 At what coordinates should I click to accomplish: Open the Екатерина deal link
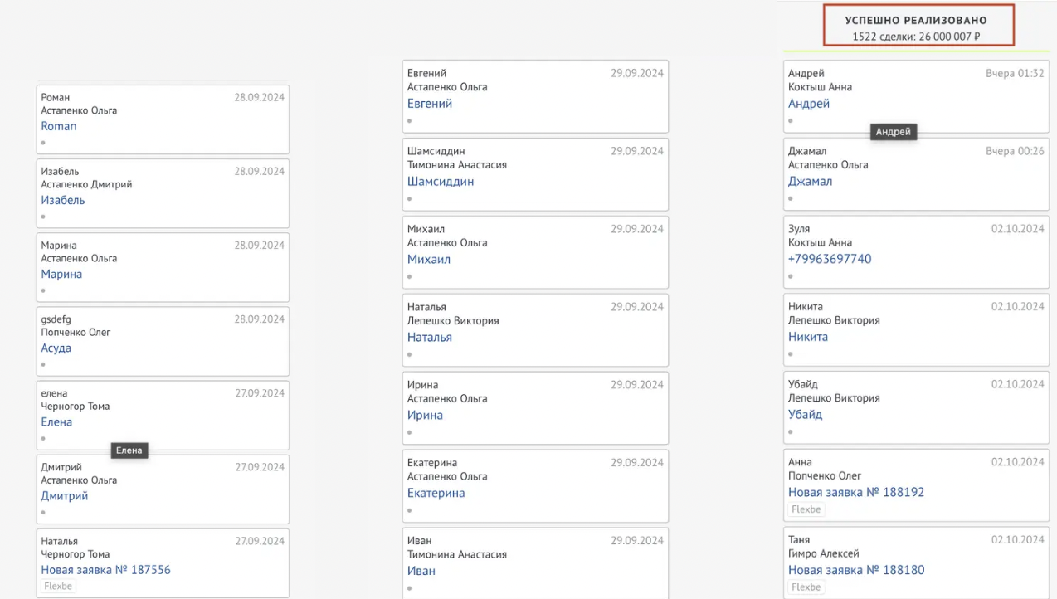pos(436,493)
